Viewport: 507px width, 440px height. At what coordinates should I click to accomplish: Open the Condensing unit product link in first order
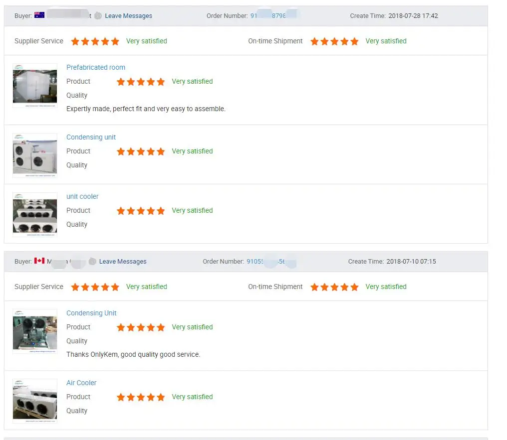pos(91,137)
